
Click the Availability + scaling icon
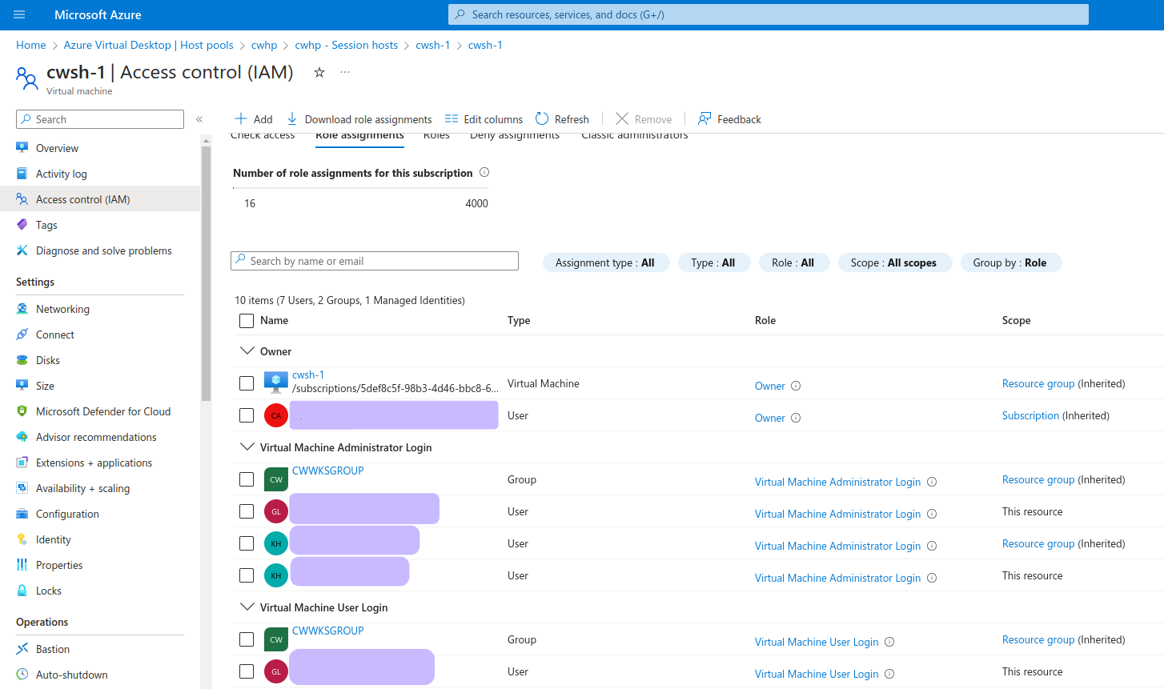(x=22, y=488)
